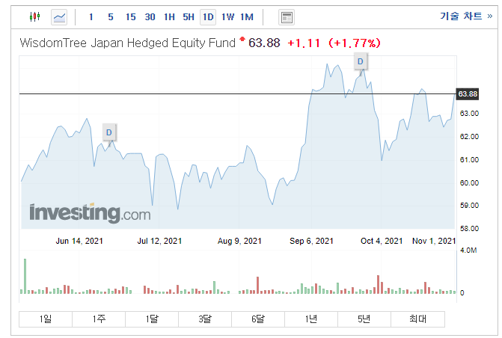Select the 1M interval

click(x=247, y=17)
